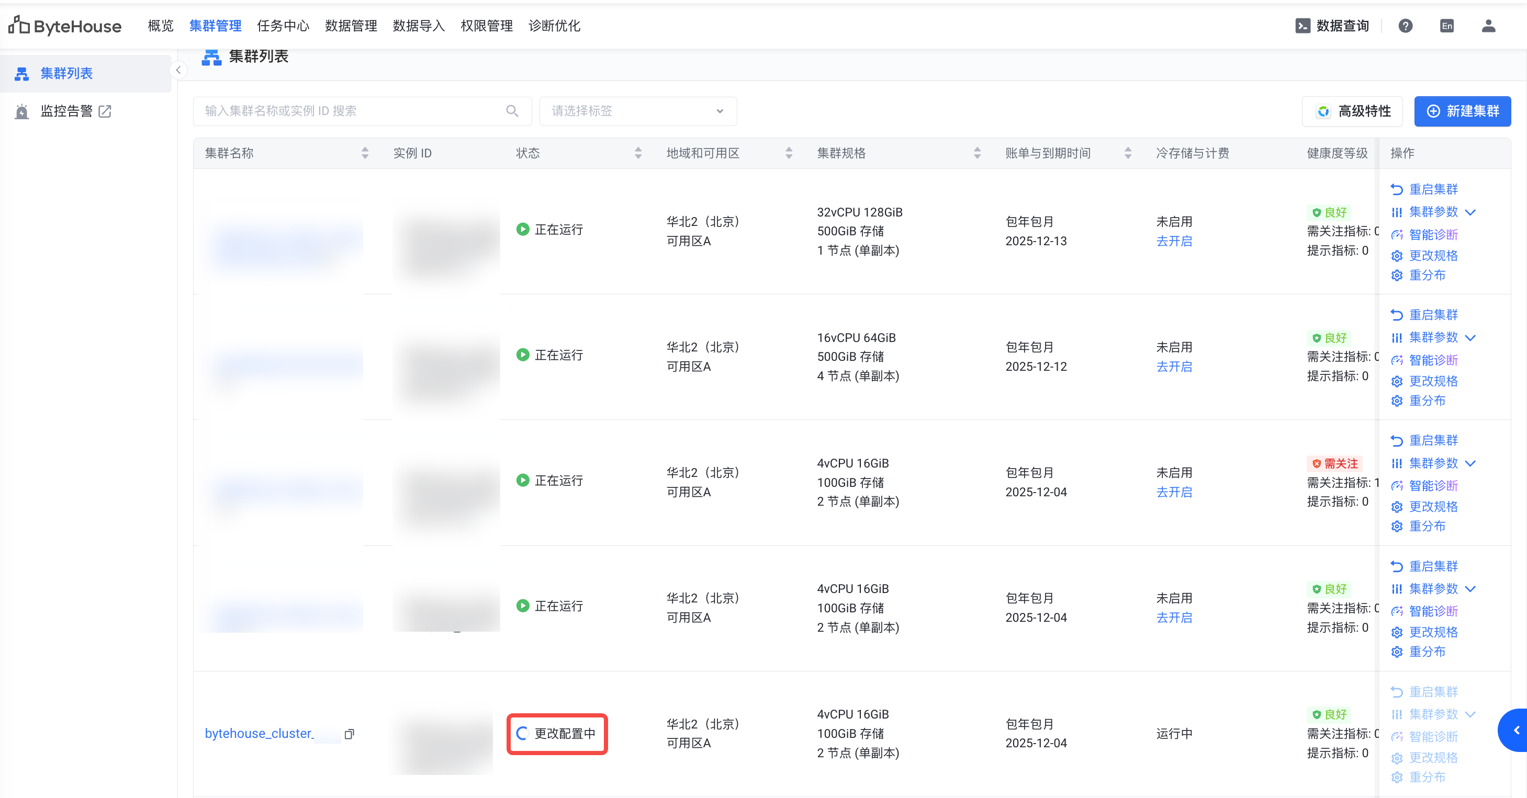Go to 诊断优化 in top navigation
The height and width of the screenshot is (798, 1527).
tap(554, 26)
